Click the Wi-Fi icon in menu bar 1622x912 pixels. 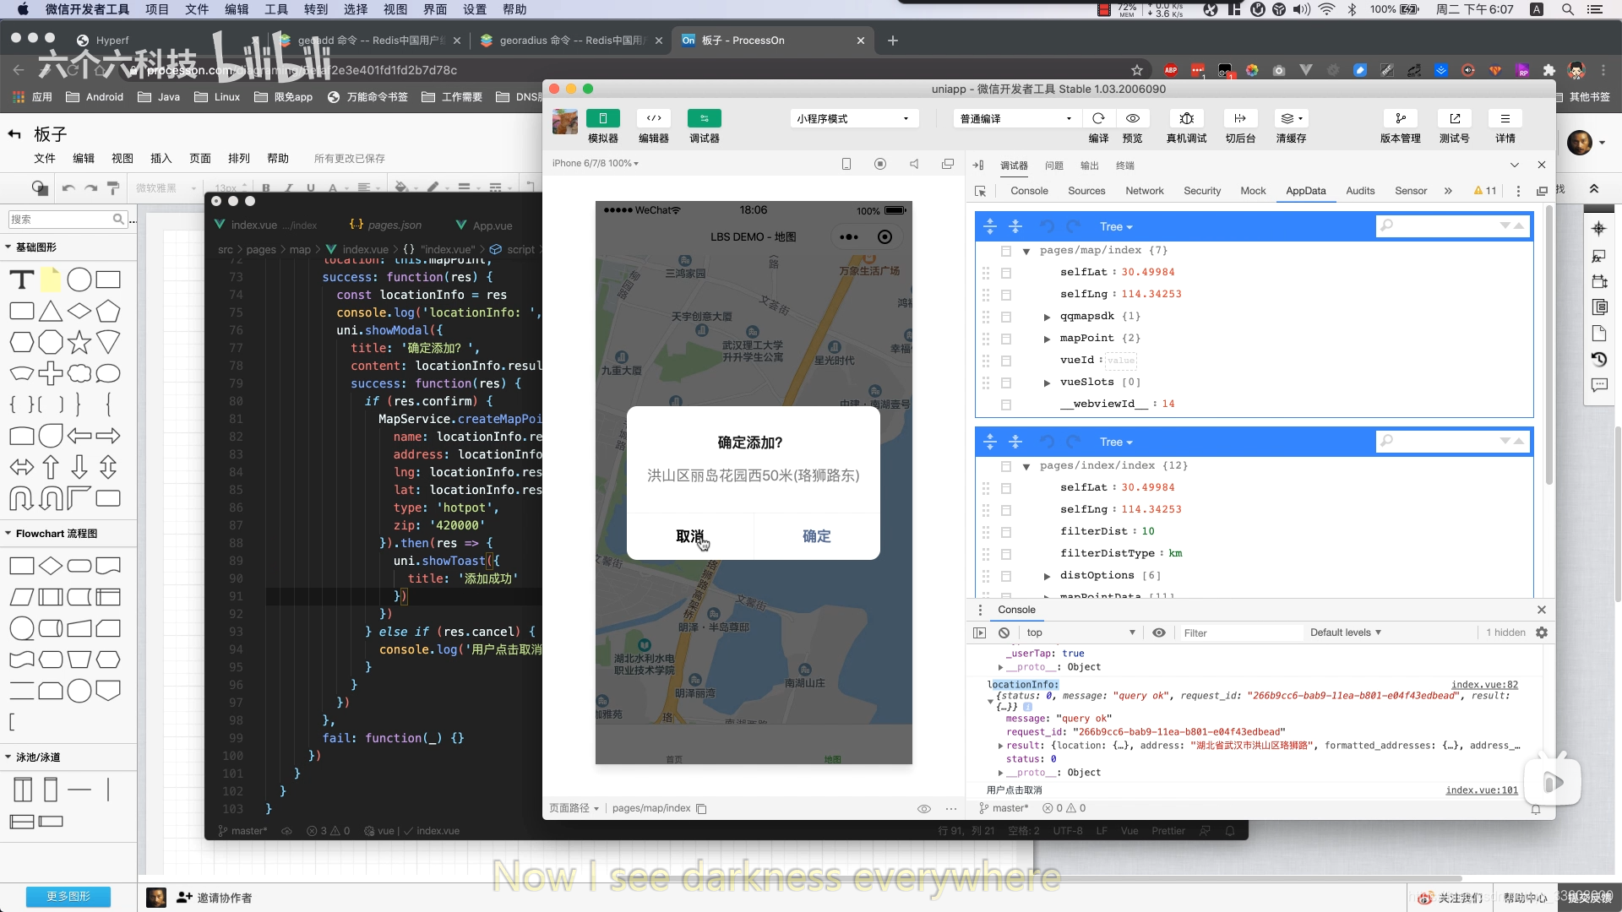(x=1326, y=9)
